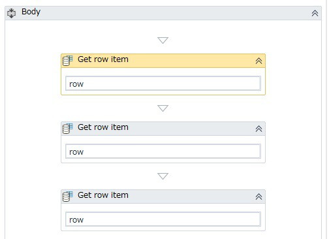Click the drop triangle above the first activity
This screenshot has height=239, width=329.
163,40
